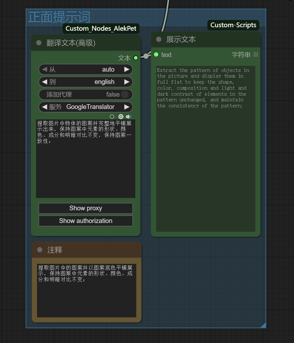Viewport: 294px width, 343px height.
Task: Open the gear settings icon above the textarea
Action: [x=121, y=117]
